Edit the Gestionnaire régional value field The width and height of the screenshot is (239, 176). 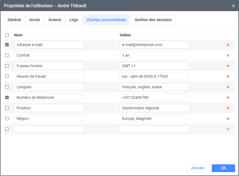pos(154,108)
